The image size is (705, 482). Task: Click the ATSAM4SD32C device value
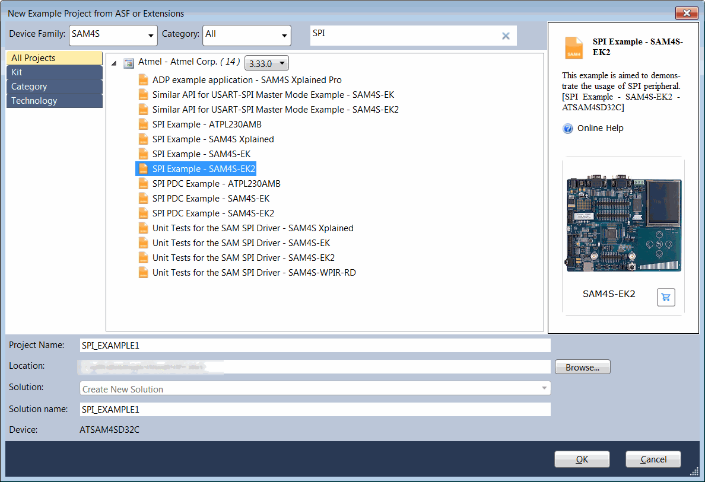[110, 430]
